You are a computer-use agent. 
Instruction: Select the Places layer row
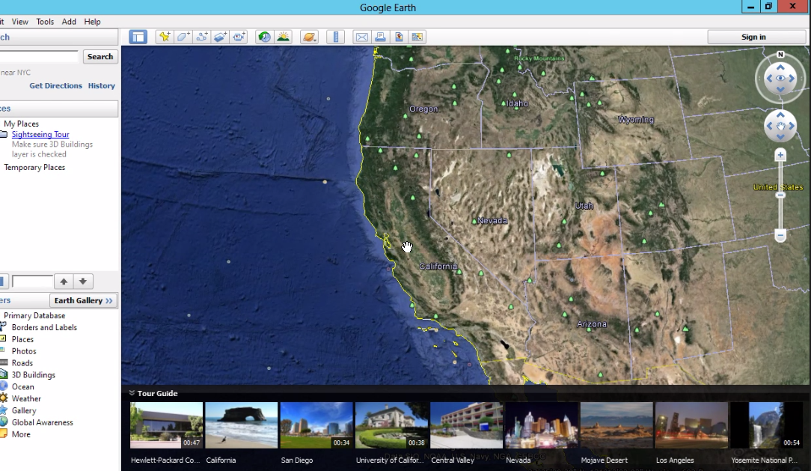click(x=22, y=339)
